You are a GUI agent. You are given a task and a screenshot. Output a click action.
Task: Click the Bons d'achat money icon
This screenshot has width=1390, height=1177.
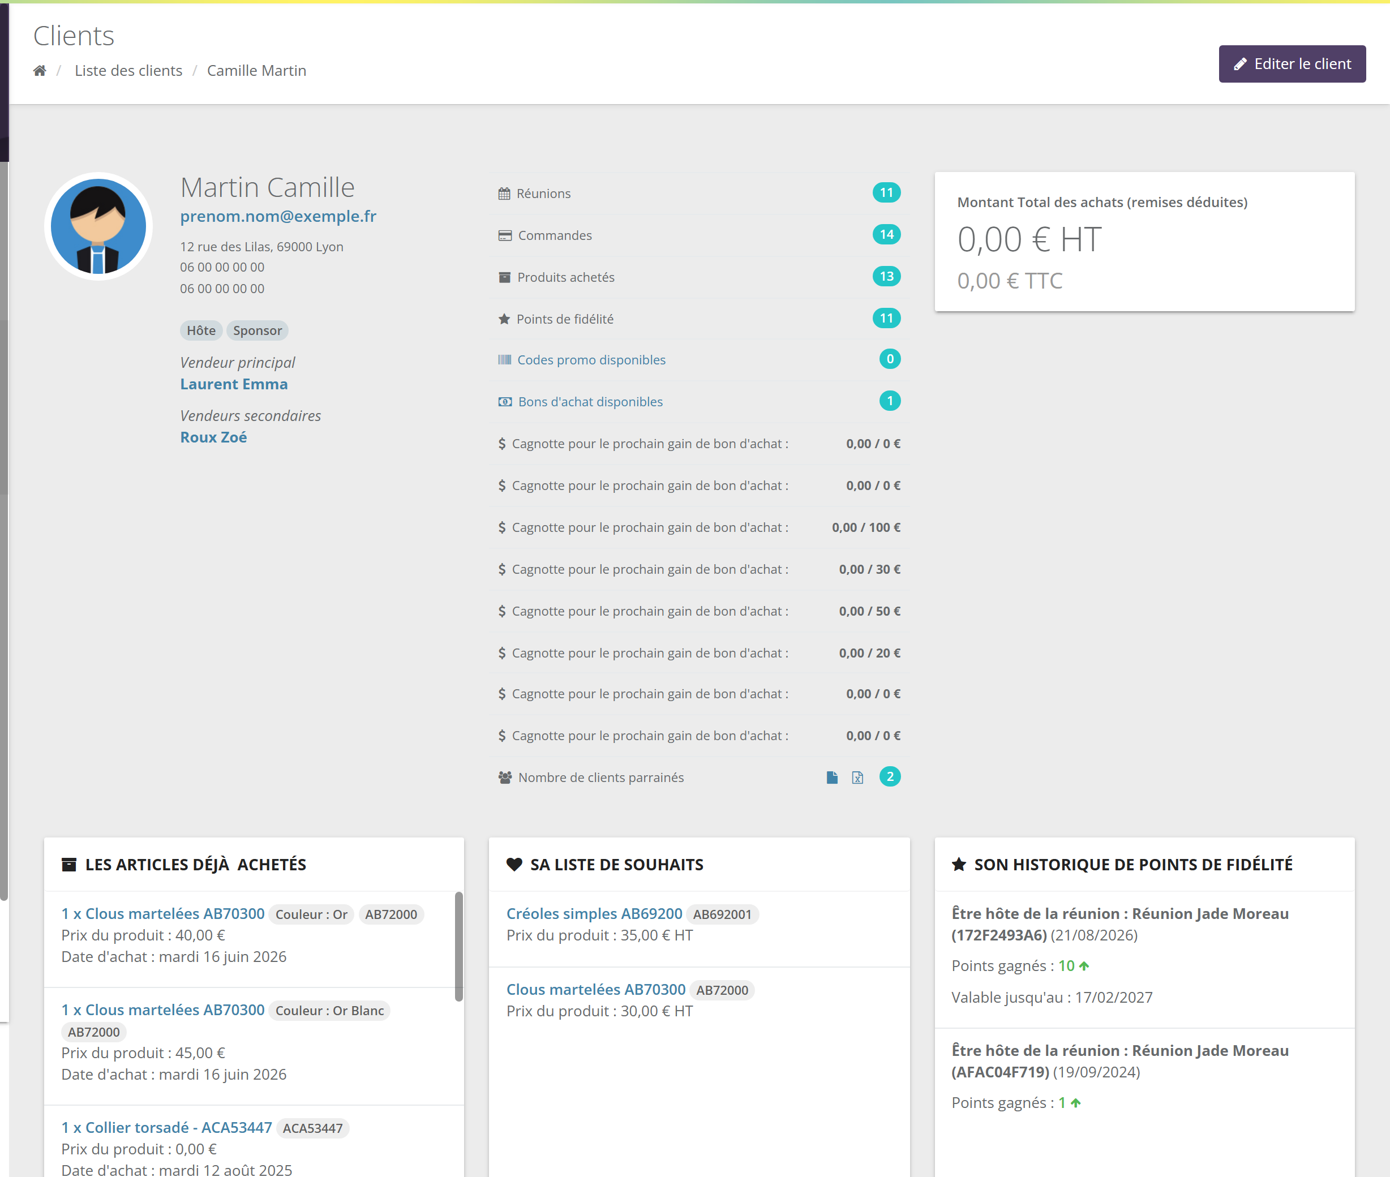click(505, 402)
